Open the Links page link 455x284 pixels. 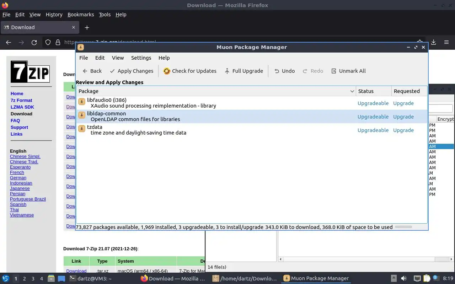[x=16, y=134]
